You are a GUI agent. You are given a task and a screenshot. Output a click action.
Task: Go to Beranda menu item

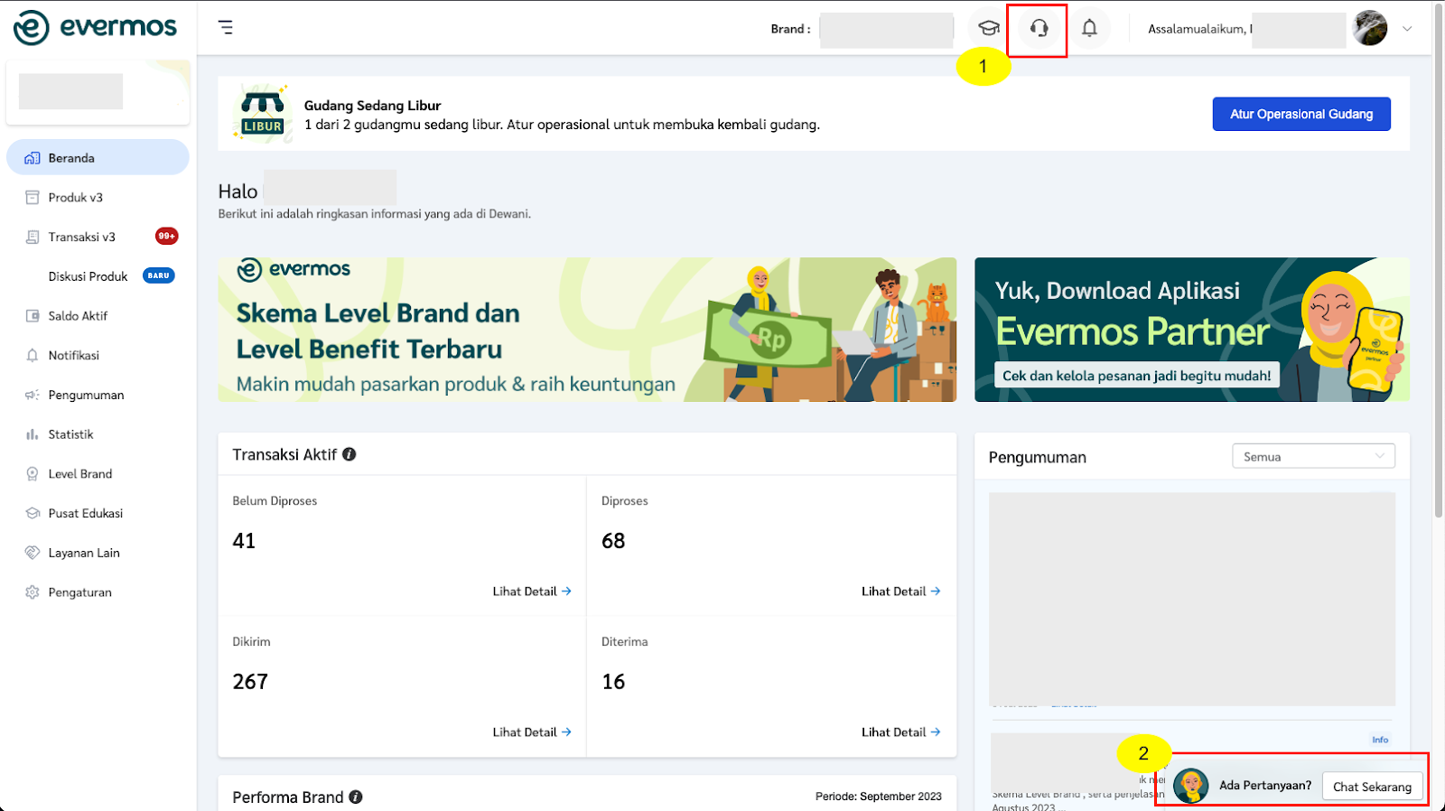(98, 157)
